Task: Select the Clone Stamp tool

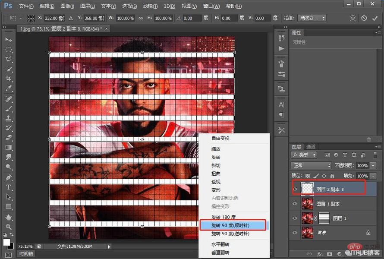Action: tap(9, 118)
